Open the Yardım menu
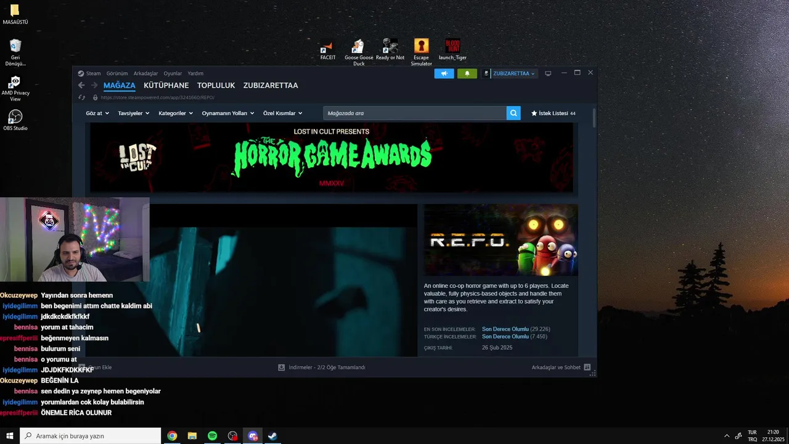789x444 pixels. pos(195,73)
